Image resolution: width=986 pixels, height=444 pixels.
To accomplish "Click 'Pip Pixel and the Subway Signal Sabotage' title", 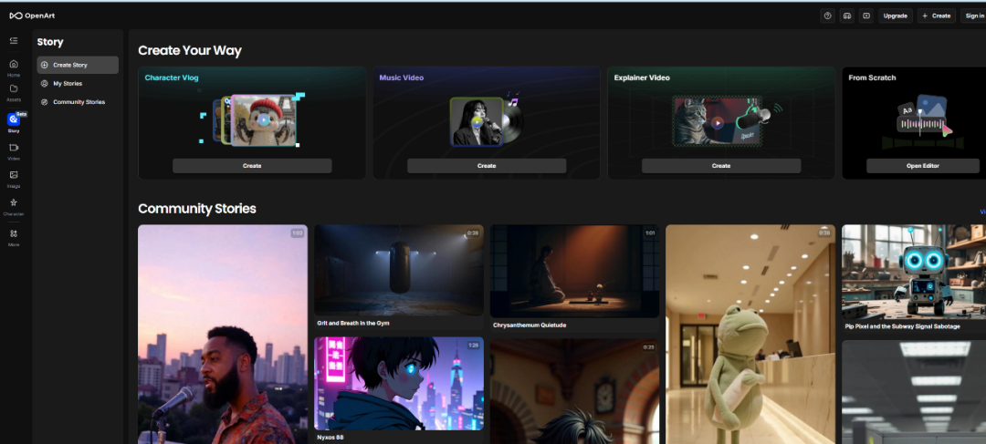I will tap(902, 326).
